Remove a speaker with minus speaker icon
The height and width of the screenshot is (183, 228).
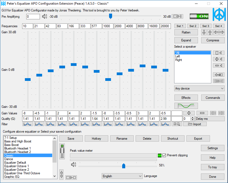[219, 65]
